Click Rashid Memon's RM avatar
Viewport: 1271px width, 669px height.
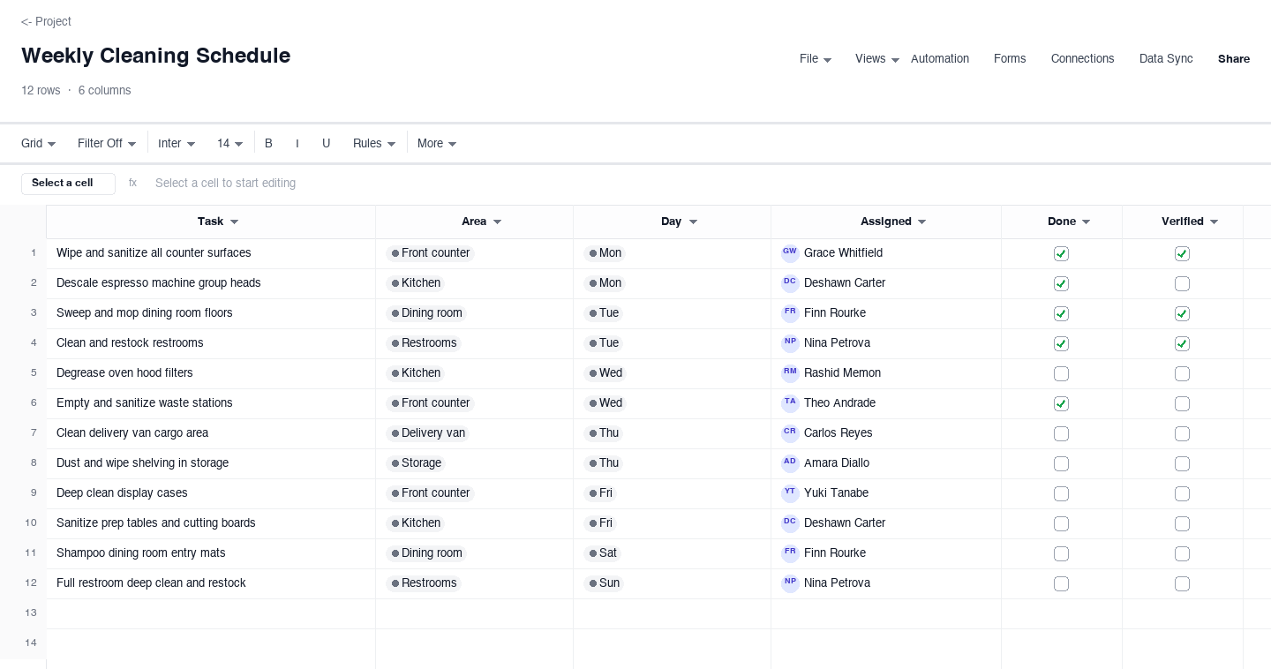coord(790,373)
